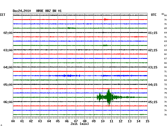
Task: Click the DC value "68"
Action: [165, 80]
